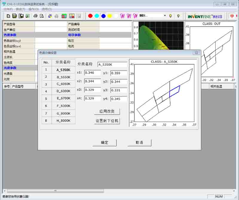The width and height of the screenshot is (239, 200).
Task: Select the white circle in the toolbar
Action: pyautogui.click(x=116, y=16)
